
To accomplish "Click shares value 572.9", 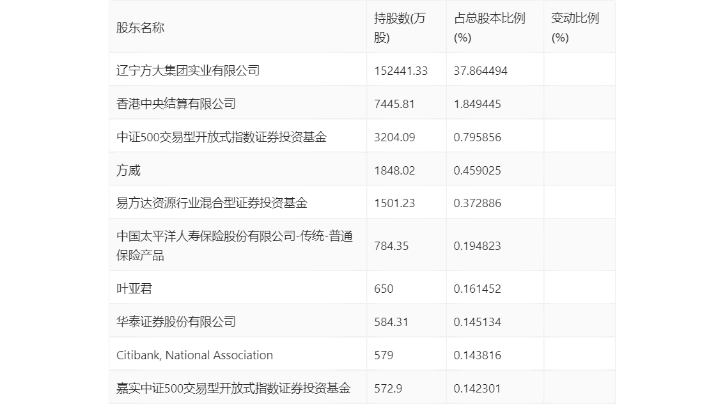I will pos(388,388).
